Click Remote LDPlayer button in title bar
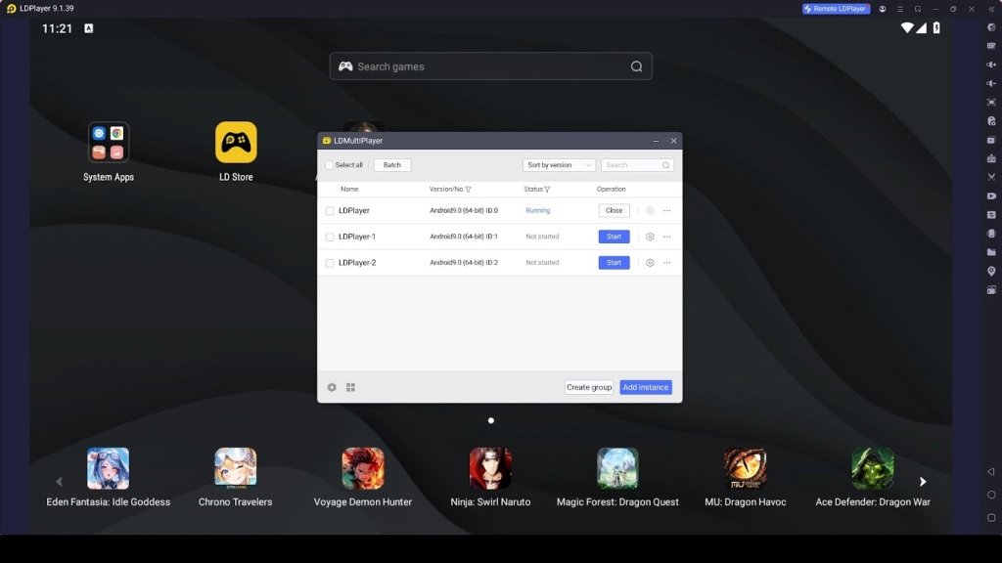This screenshot has width=1002, height=563. coord(836,9)
